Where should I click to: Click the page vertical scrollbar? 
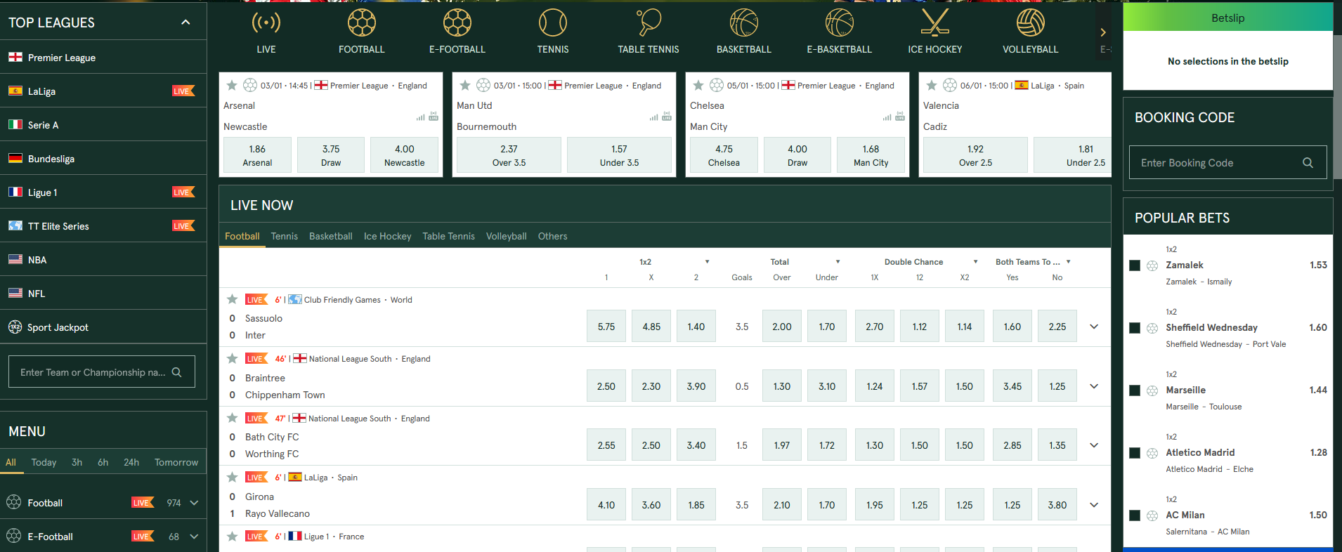[x=1338, y=105]
